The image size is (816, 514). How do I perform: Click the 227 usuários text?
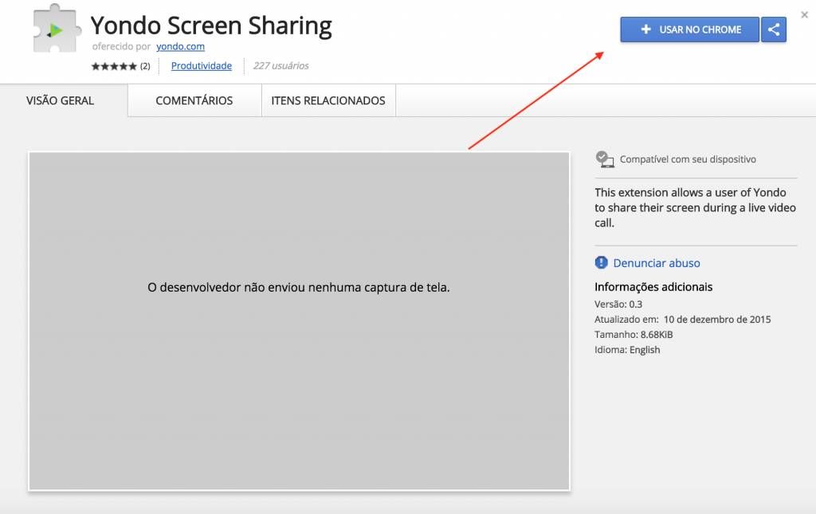[281, 65]
